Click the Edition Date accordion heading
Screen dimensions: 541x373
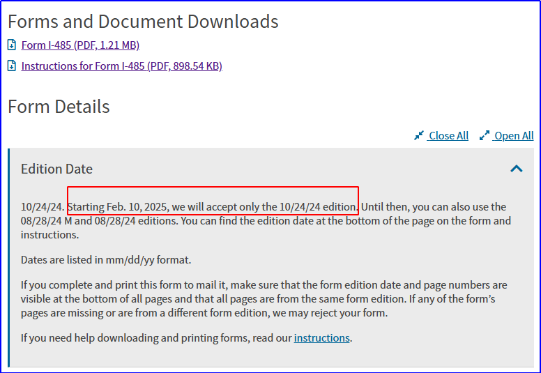tap(56, 169)
